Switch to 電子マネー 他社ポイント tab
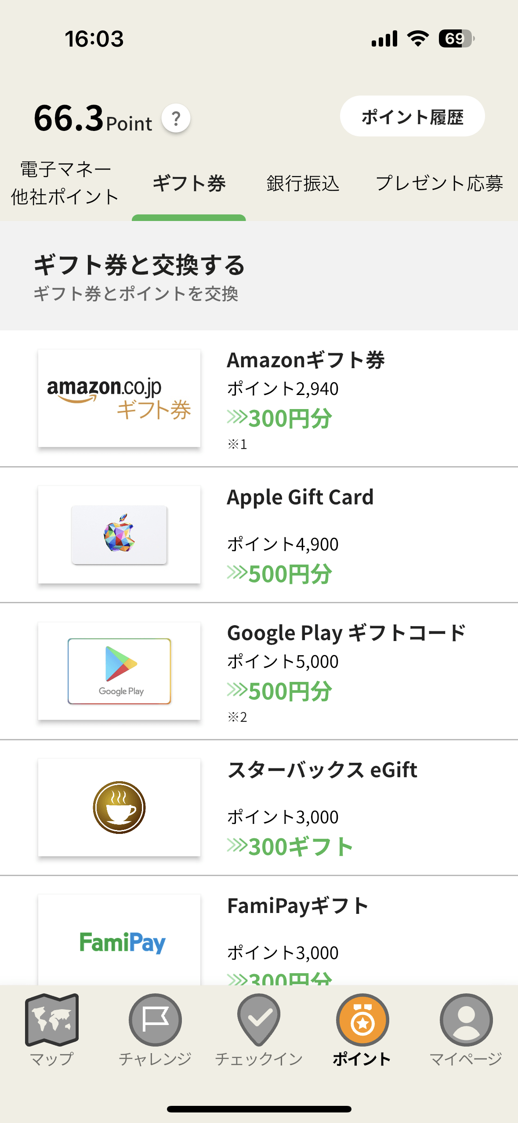 65,183
